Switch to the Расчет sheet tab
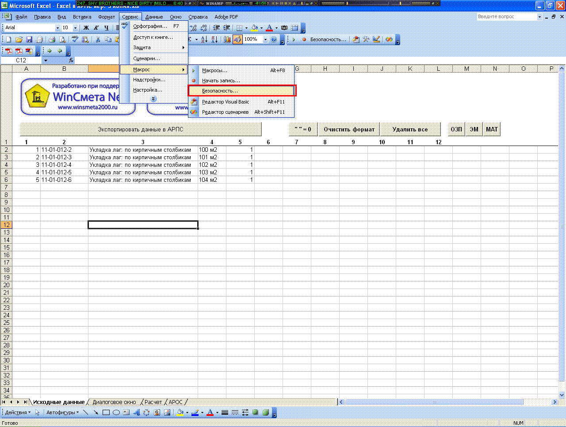This screenshot has height=427, width=566. click(x=153, y=402)
